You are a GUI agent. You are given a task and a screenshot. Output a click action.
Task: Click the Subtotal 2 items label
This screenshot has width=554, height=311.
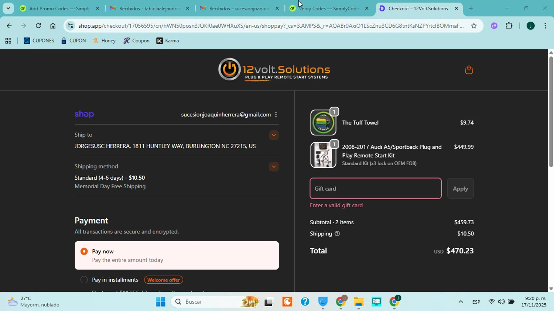[332, 222]
